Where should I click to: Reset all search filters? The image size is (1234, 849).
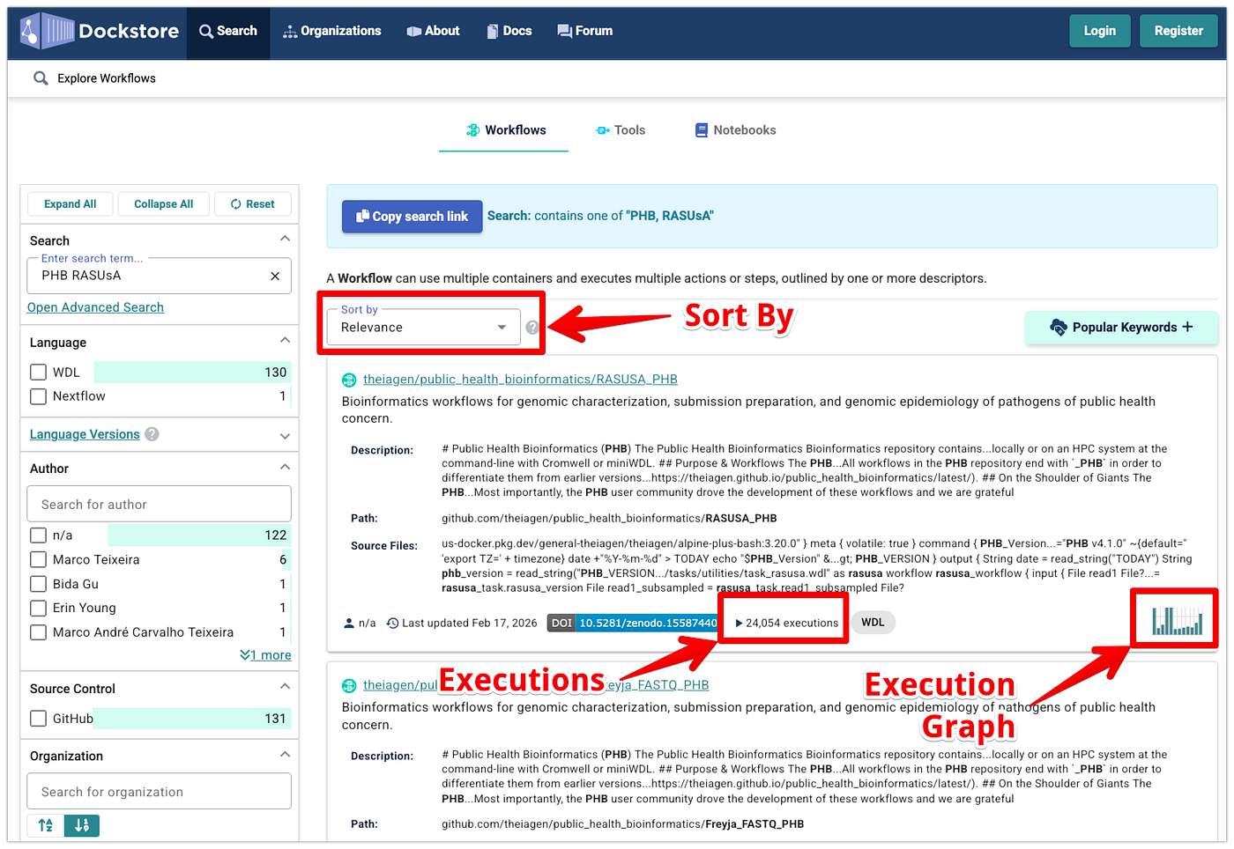point(253,204)
